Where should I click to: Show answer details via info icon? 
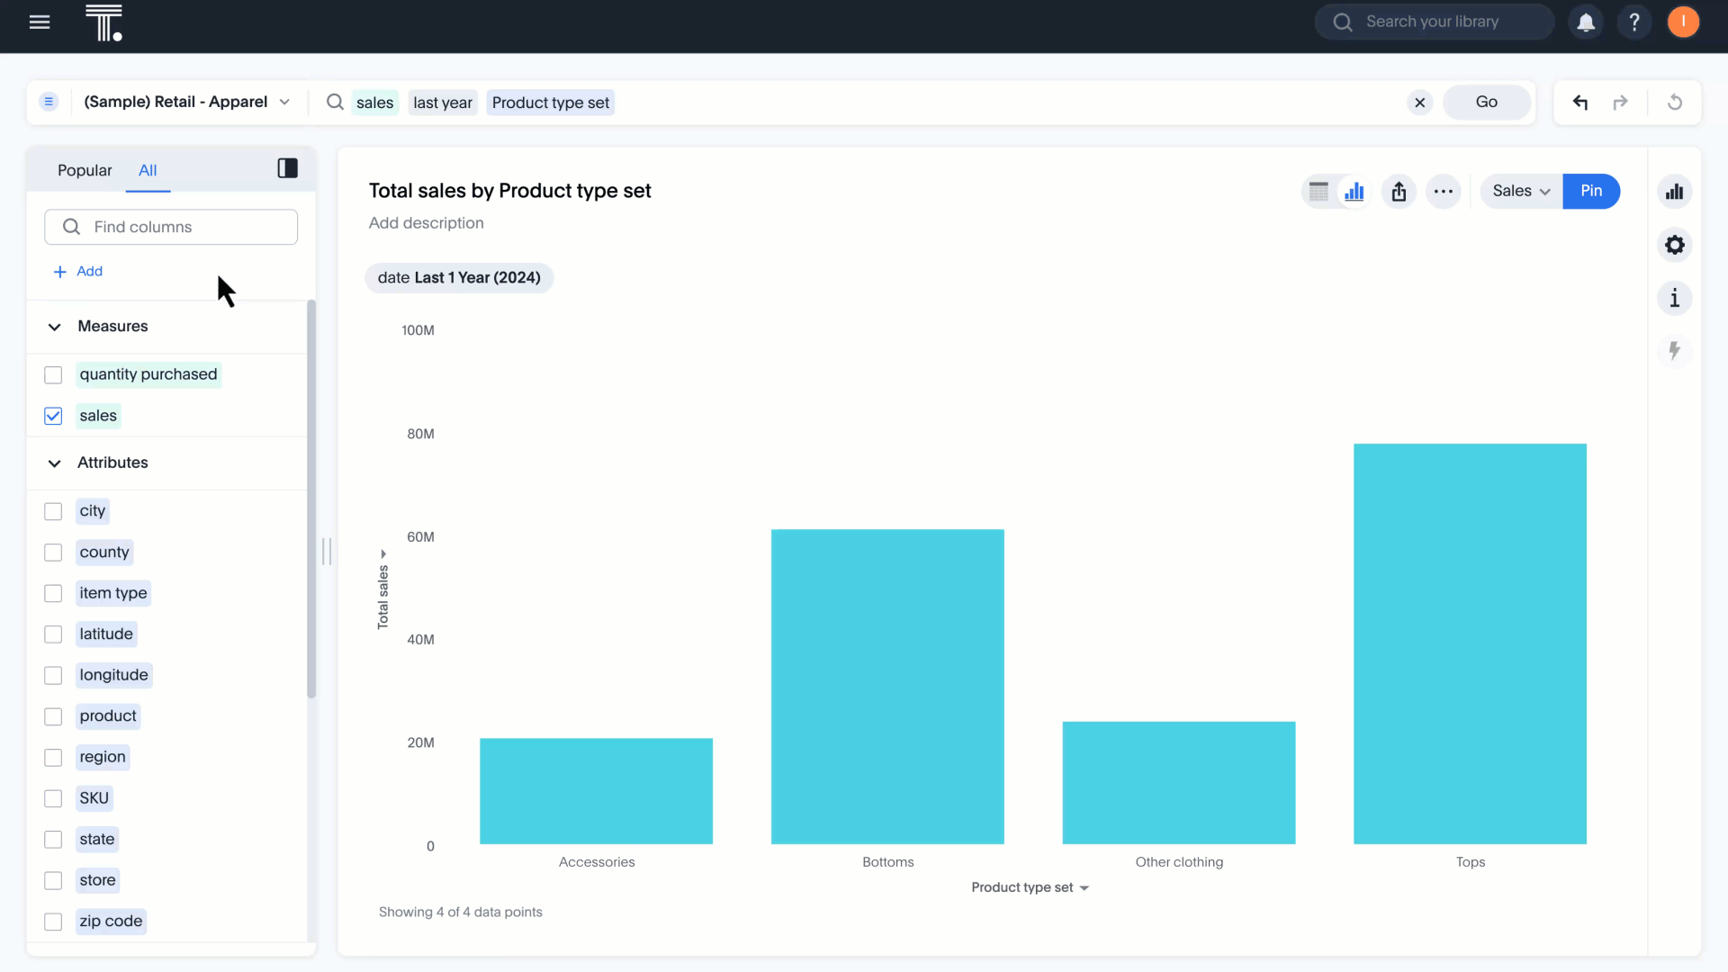1675,298
